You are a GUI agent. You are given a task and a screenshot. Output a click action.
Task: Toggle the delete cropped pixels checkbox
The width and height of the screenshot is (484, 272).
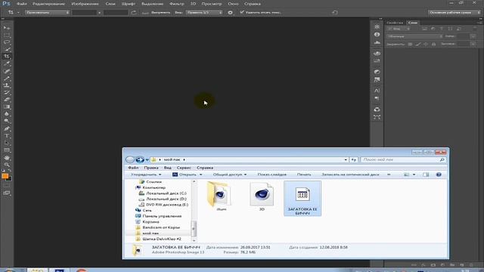pyautogui.click(x=242, y=12)
